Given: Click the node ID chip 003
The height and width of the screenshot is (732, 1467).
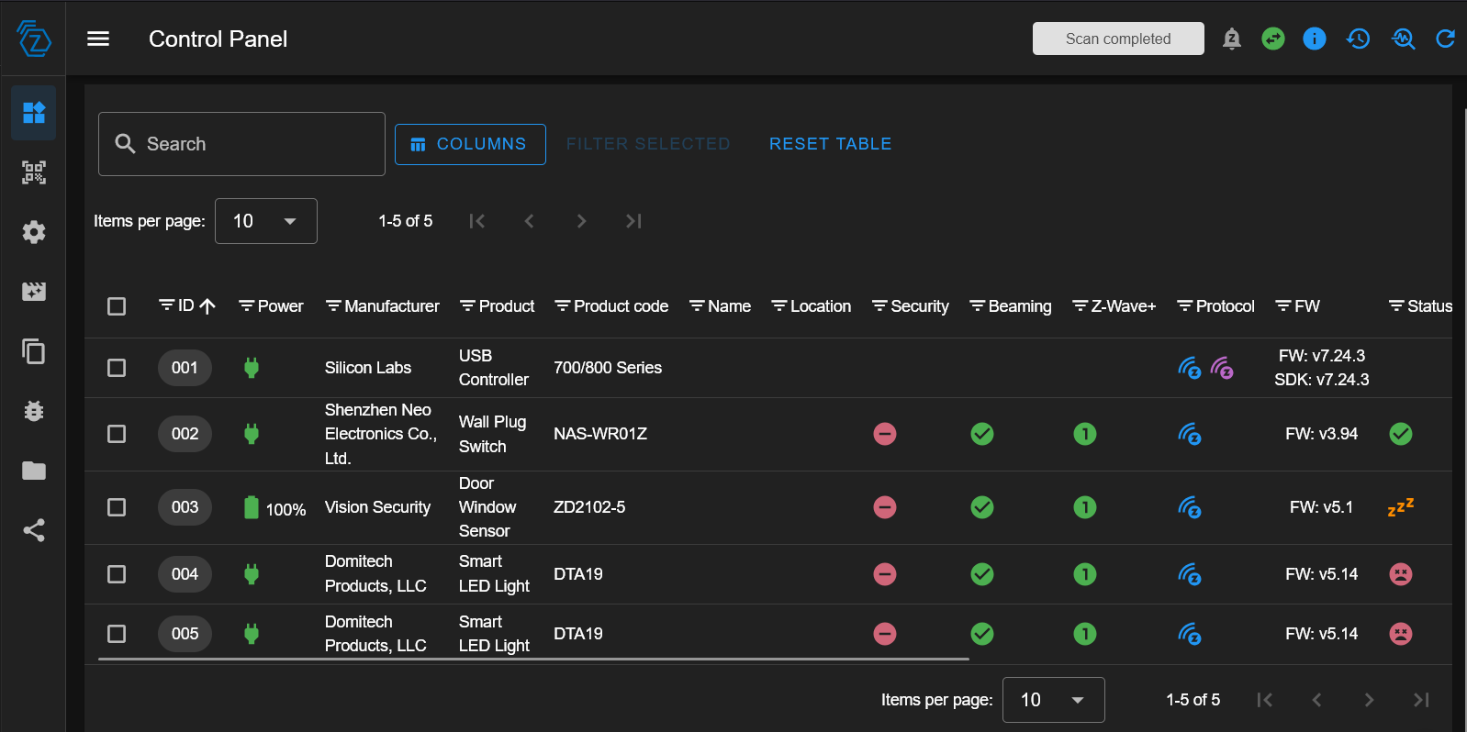Looking at the screenshot, I should [185, 507].
